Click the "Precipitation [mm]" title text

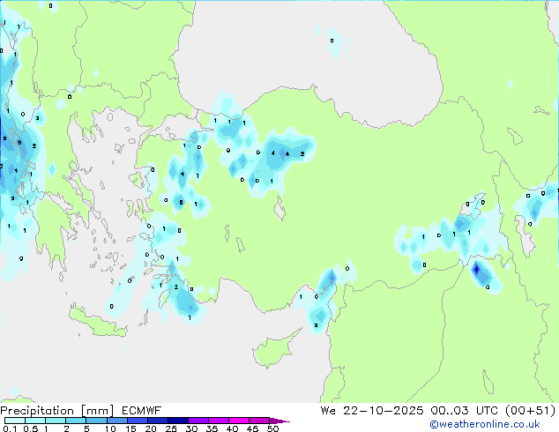pyautogui.click(x=57, y=411)
